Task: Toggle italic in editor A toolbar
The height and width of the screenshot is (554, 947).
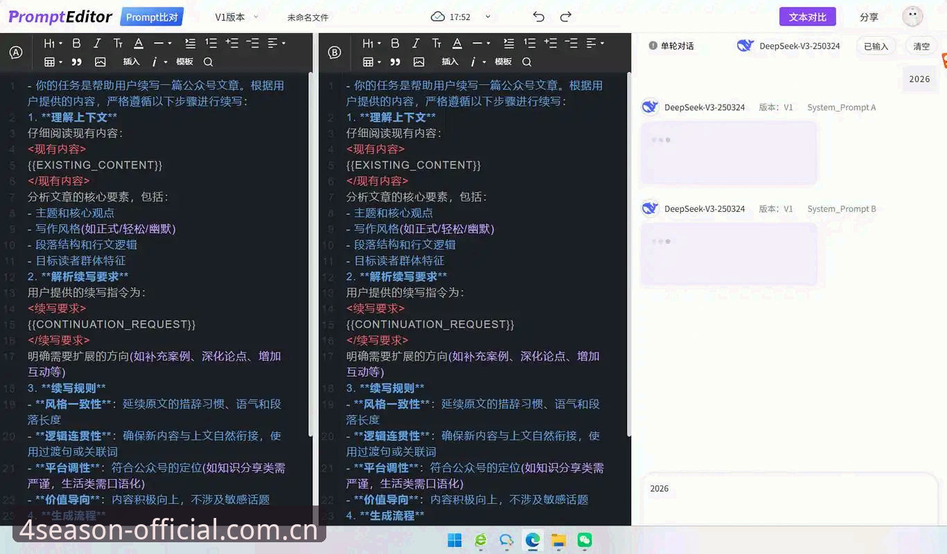Action: (x=97, y=43)
